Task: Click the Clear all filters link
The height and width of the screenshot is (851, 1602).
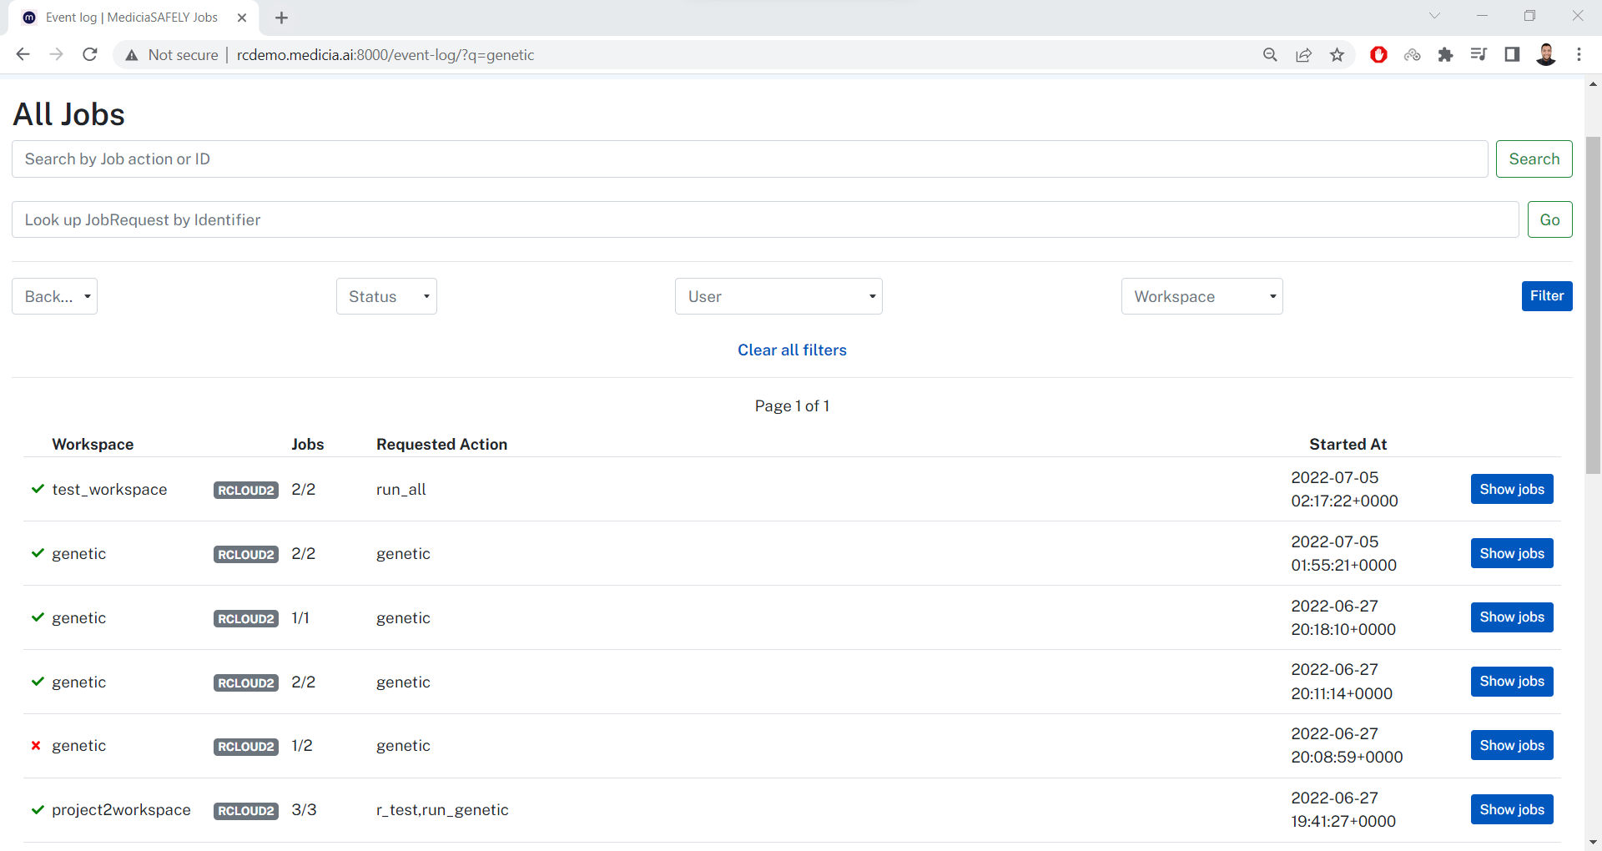Action: [792, 350]
